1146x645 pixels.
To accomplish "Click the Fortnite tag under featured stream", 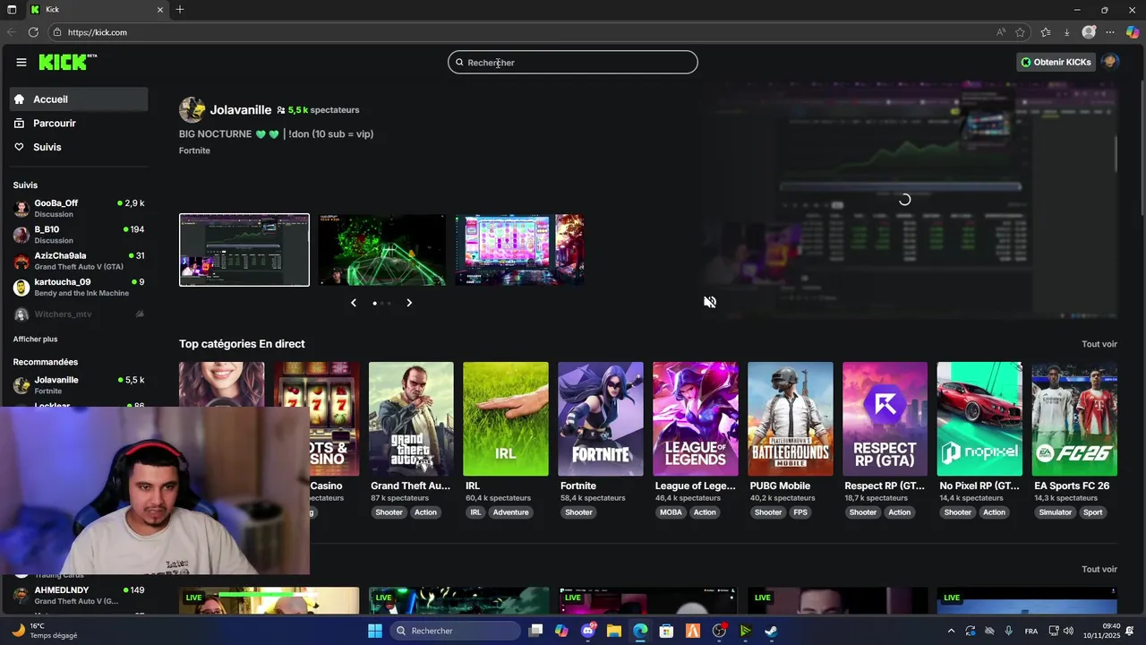I will click(x=194, y=150).
